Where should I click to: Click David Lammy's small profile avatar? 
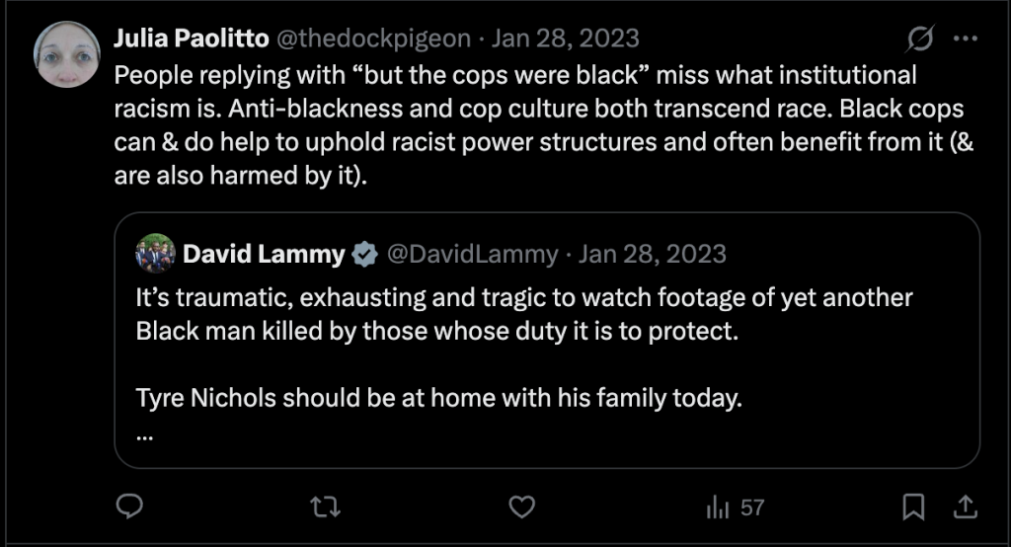point(156,254)
